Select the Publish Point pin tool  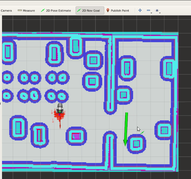tap(118, 11)
